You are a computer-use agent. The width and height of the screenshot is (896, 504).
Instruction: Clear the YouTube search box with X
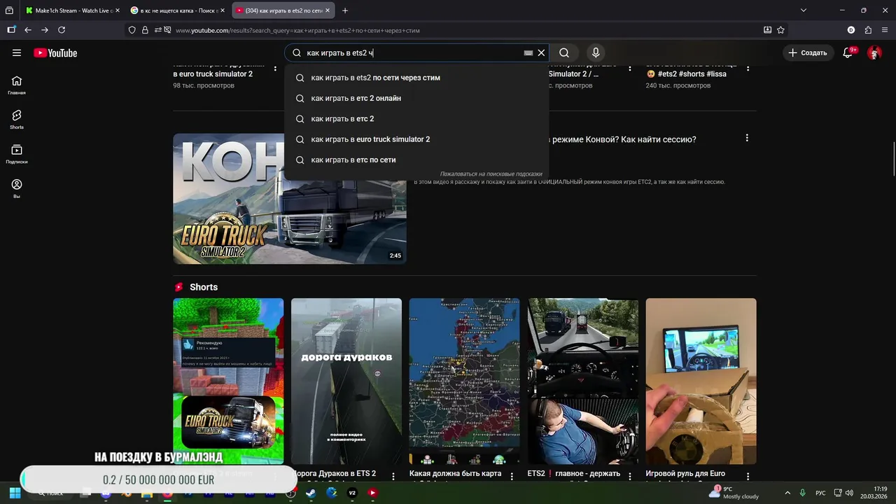click(541, 52)
